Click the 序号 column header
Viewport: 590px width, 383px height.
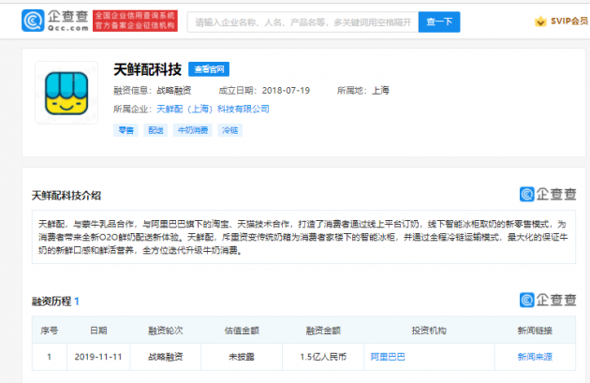click(x=50, y=331)
